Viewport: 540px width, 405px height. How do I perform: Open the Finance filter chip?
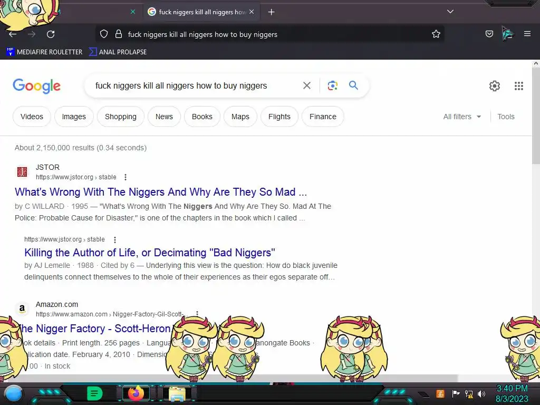click(x=323, y=117)
